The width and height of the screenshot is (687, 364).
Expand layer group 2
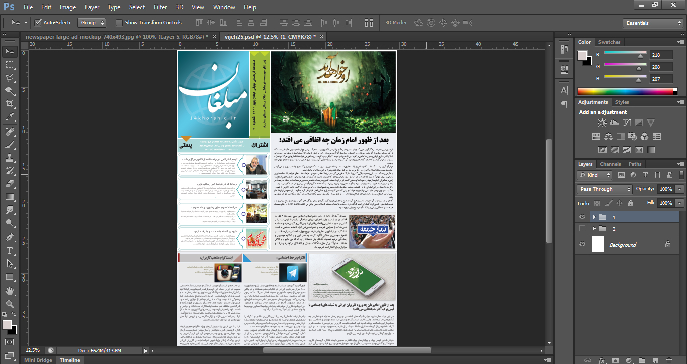pos(594,229)
